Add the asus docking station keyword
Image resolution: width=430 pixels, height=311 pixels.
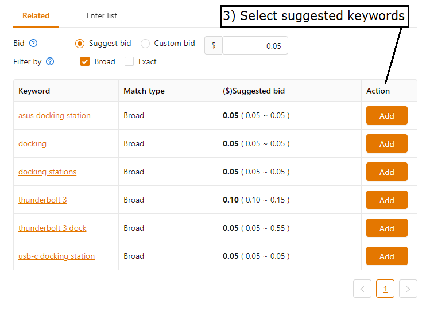[387, 116]
